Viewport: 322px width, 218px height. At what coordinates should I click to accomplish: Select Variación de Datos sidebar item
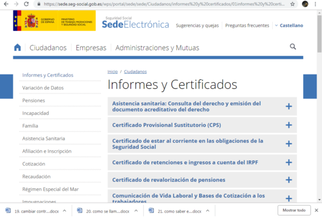(x=43, y=88)
